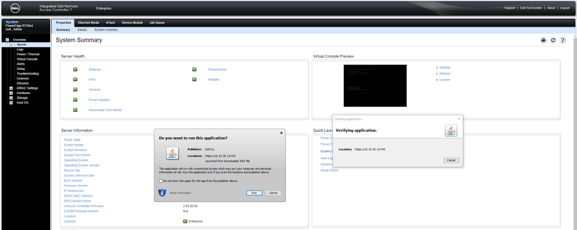Open Dell TechCenter link
The height and width of the screenshot is (230, 577).
coord(531,8)
